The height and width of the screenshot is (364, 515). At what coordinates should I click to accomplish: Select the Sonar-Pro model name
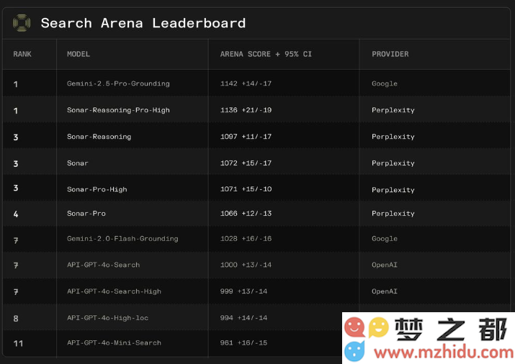(x=86, y=214)
